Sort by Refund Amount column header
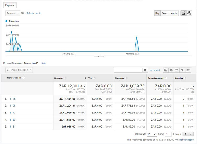This screenshot has width=197, height=144. coord(155,78)
